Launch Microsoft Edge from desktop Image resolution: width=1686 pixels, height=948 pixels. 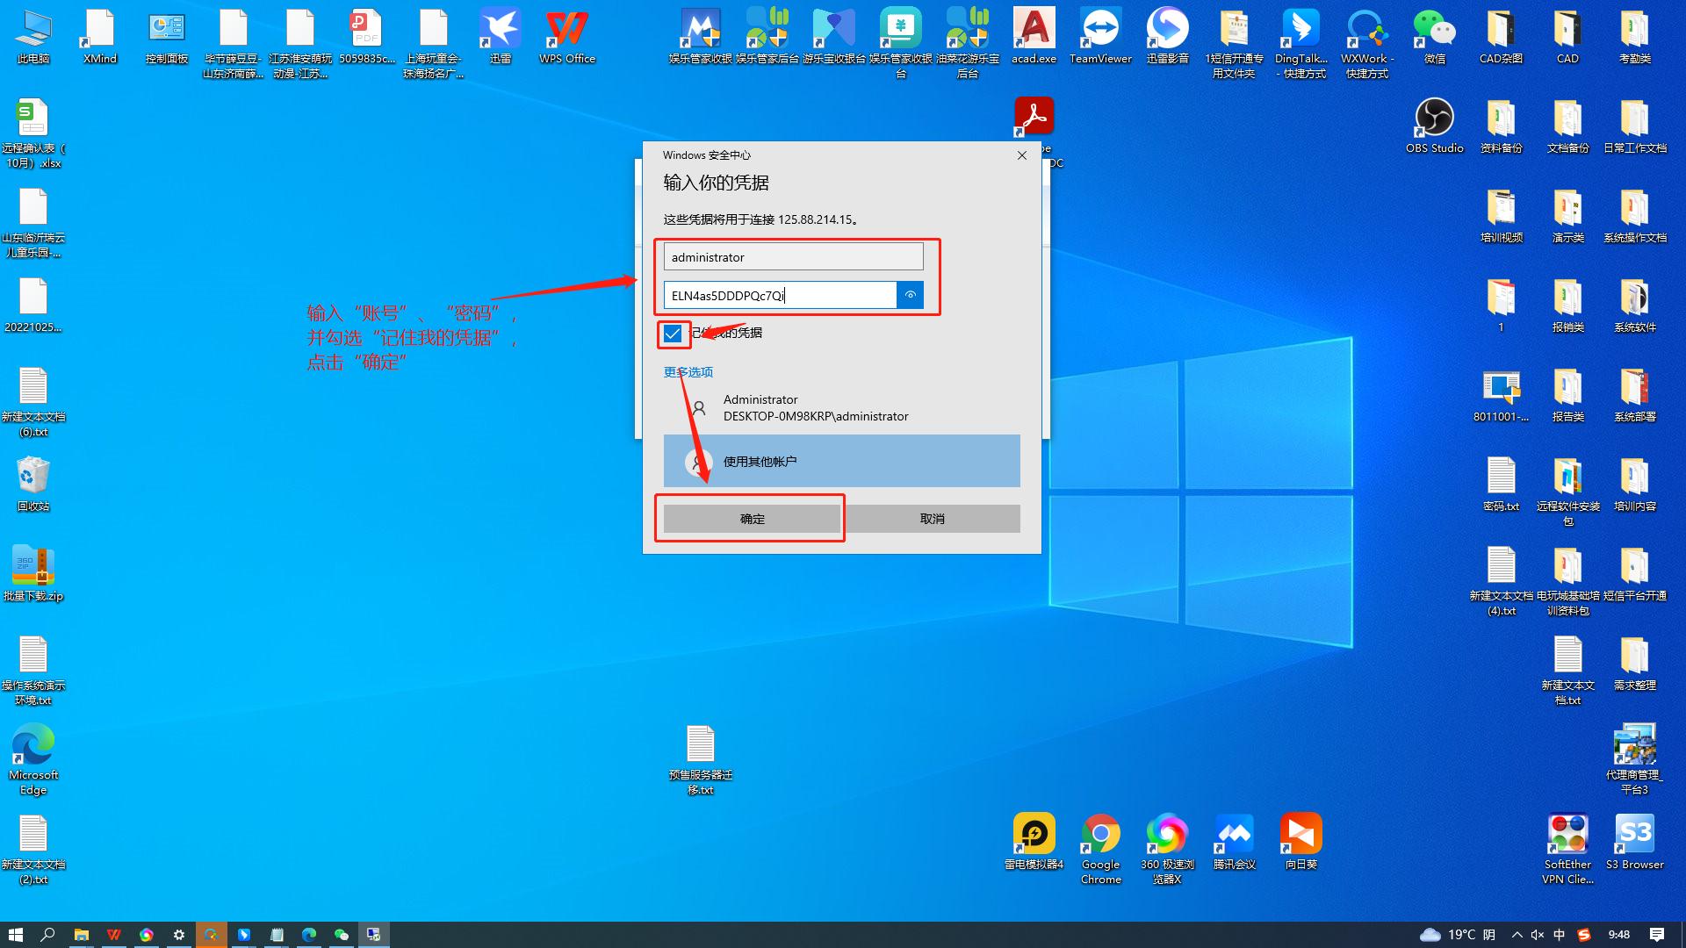point(33,760)
